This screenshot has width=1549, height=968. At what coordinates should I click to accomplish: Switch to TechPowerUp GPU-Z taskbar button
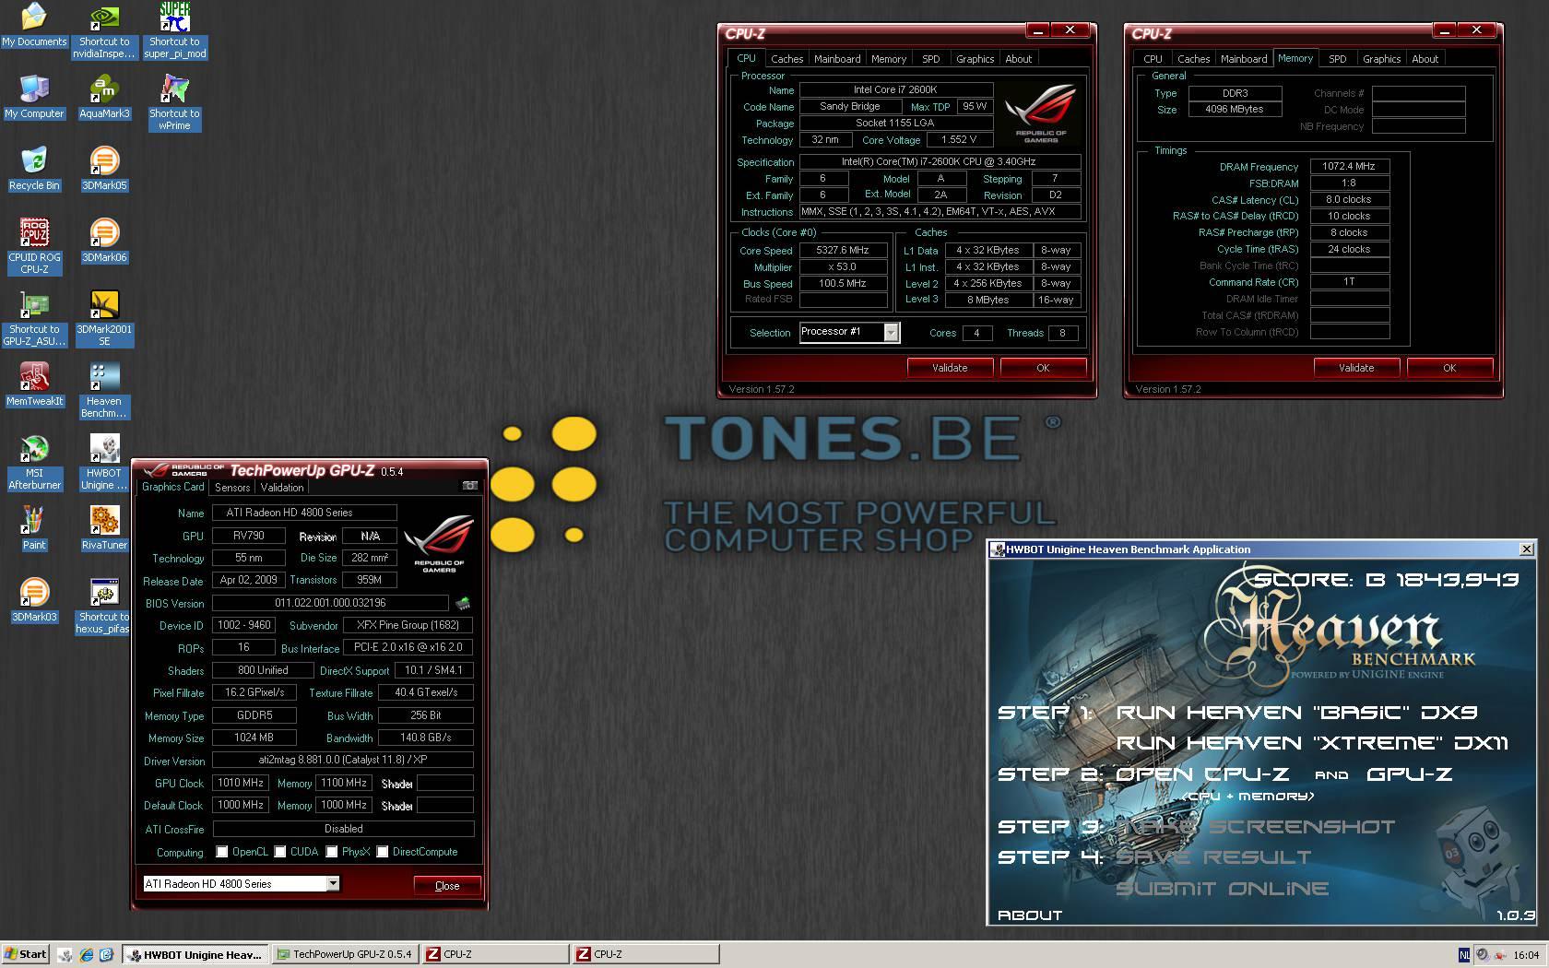pos(347,954)
